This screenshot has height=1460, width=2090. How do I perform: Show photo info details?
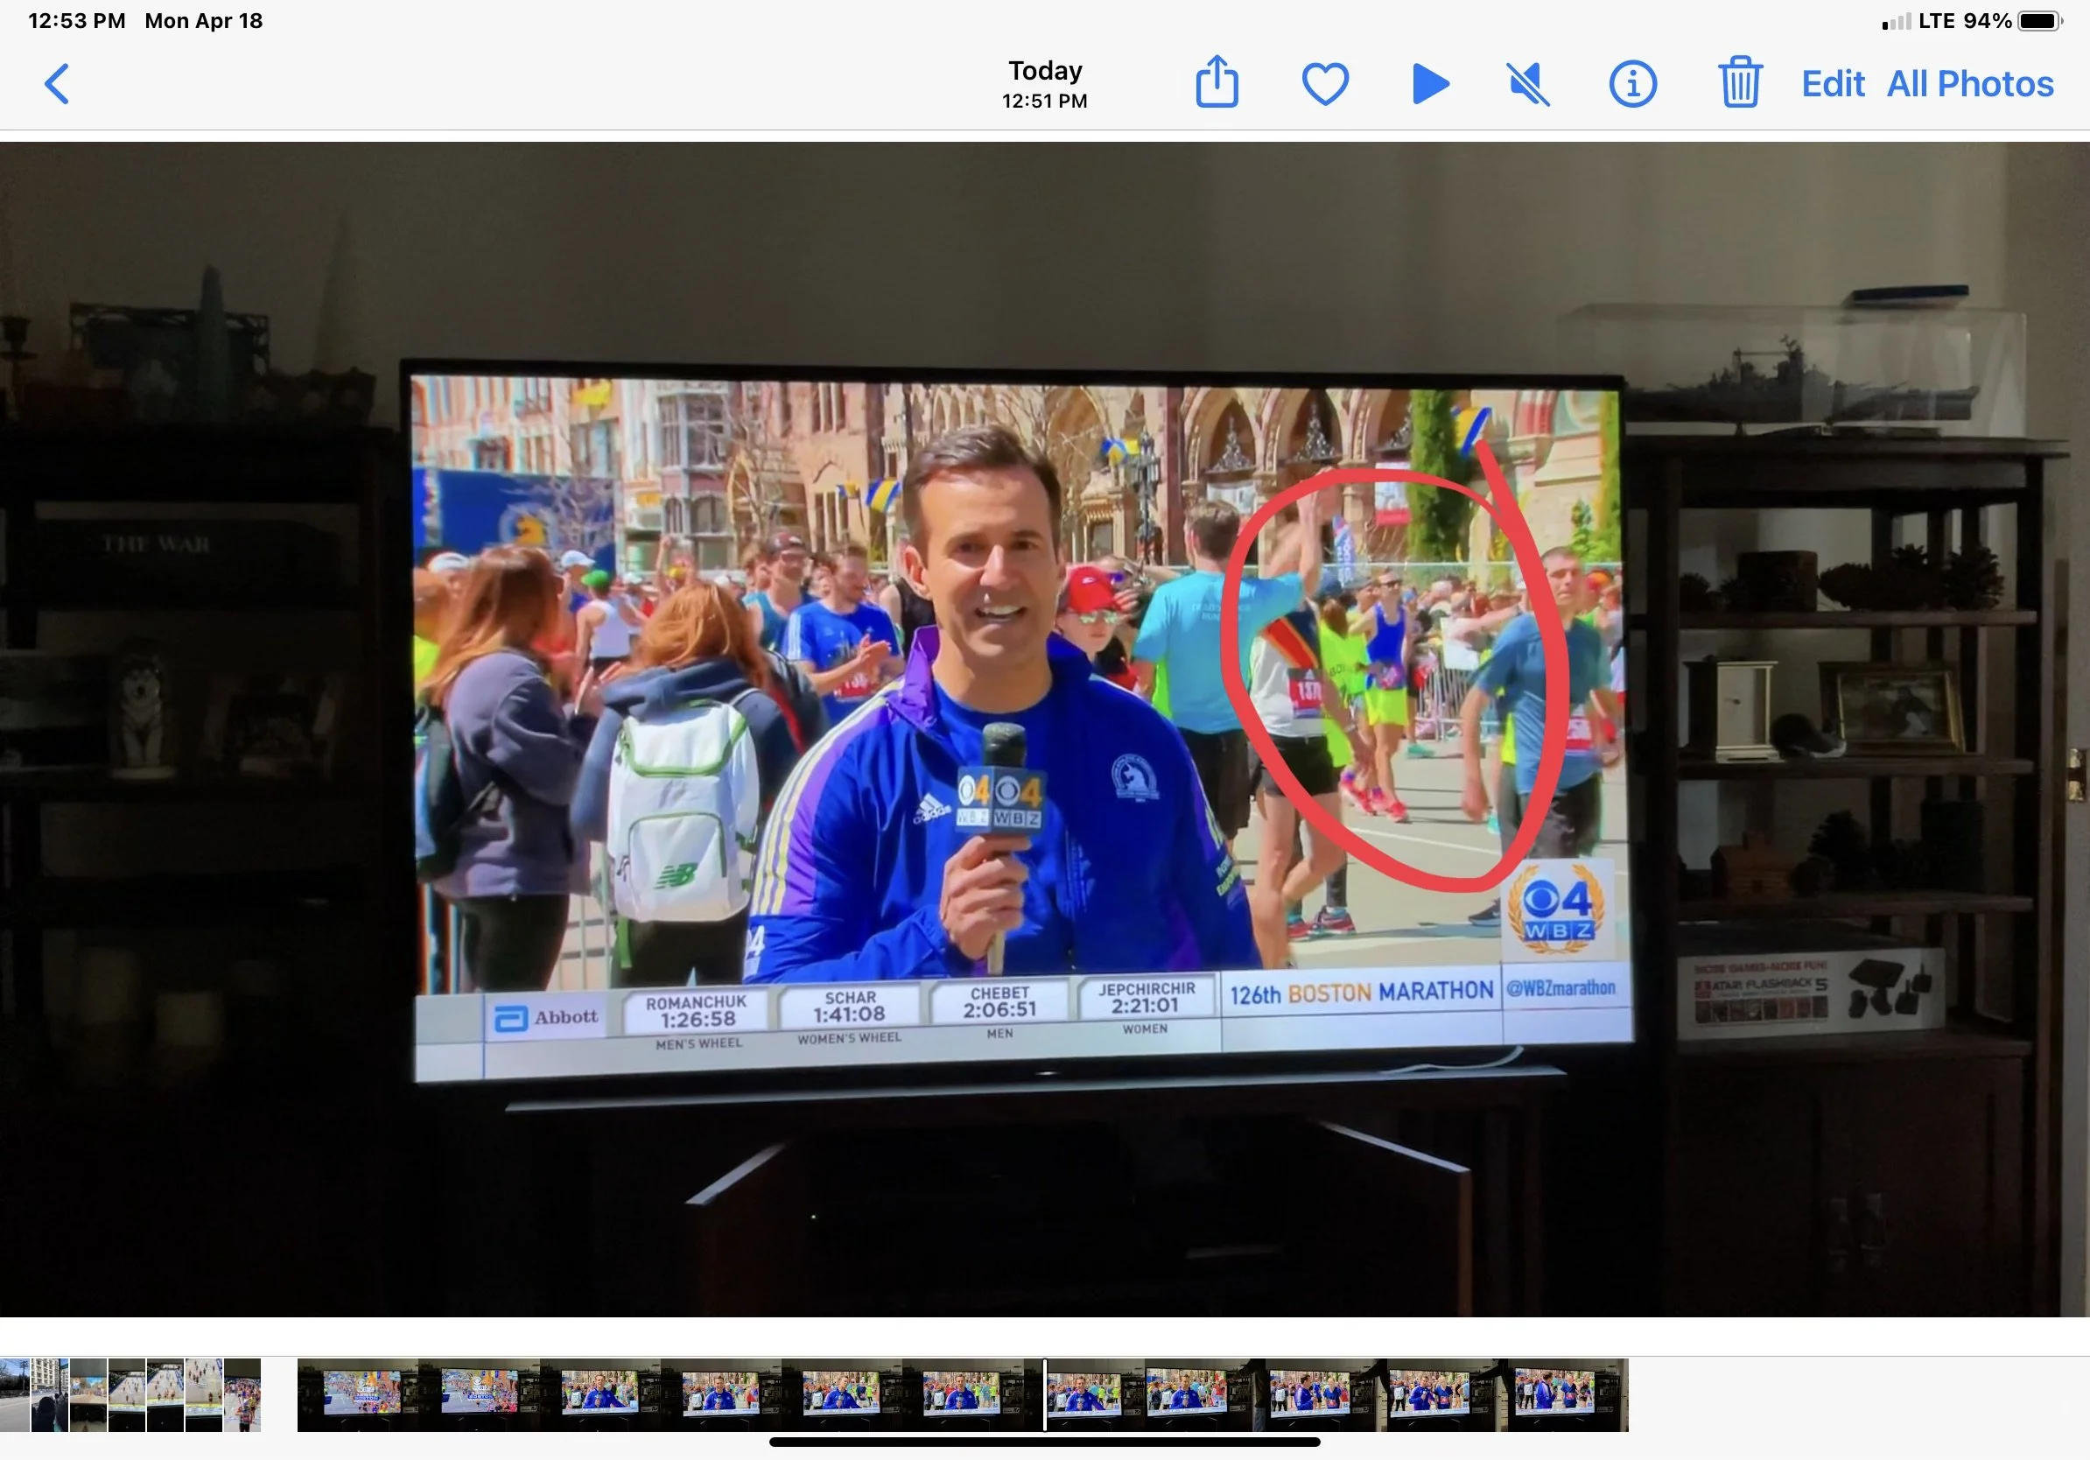(1632, 85)
